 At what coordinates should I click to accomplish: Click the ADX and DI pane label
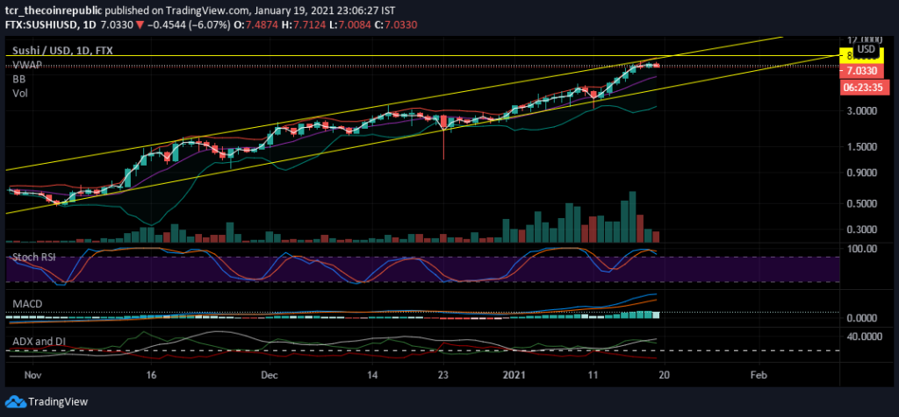click(x=39, y=342)
